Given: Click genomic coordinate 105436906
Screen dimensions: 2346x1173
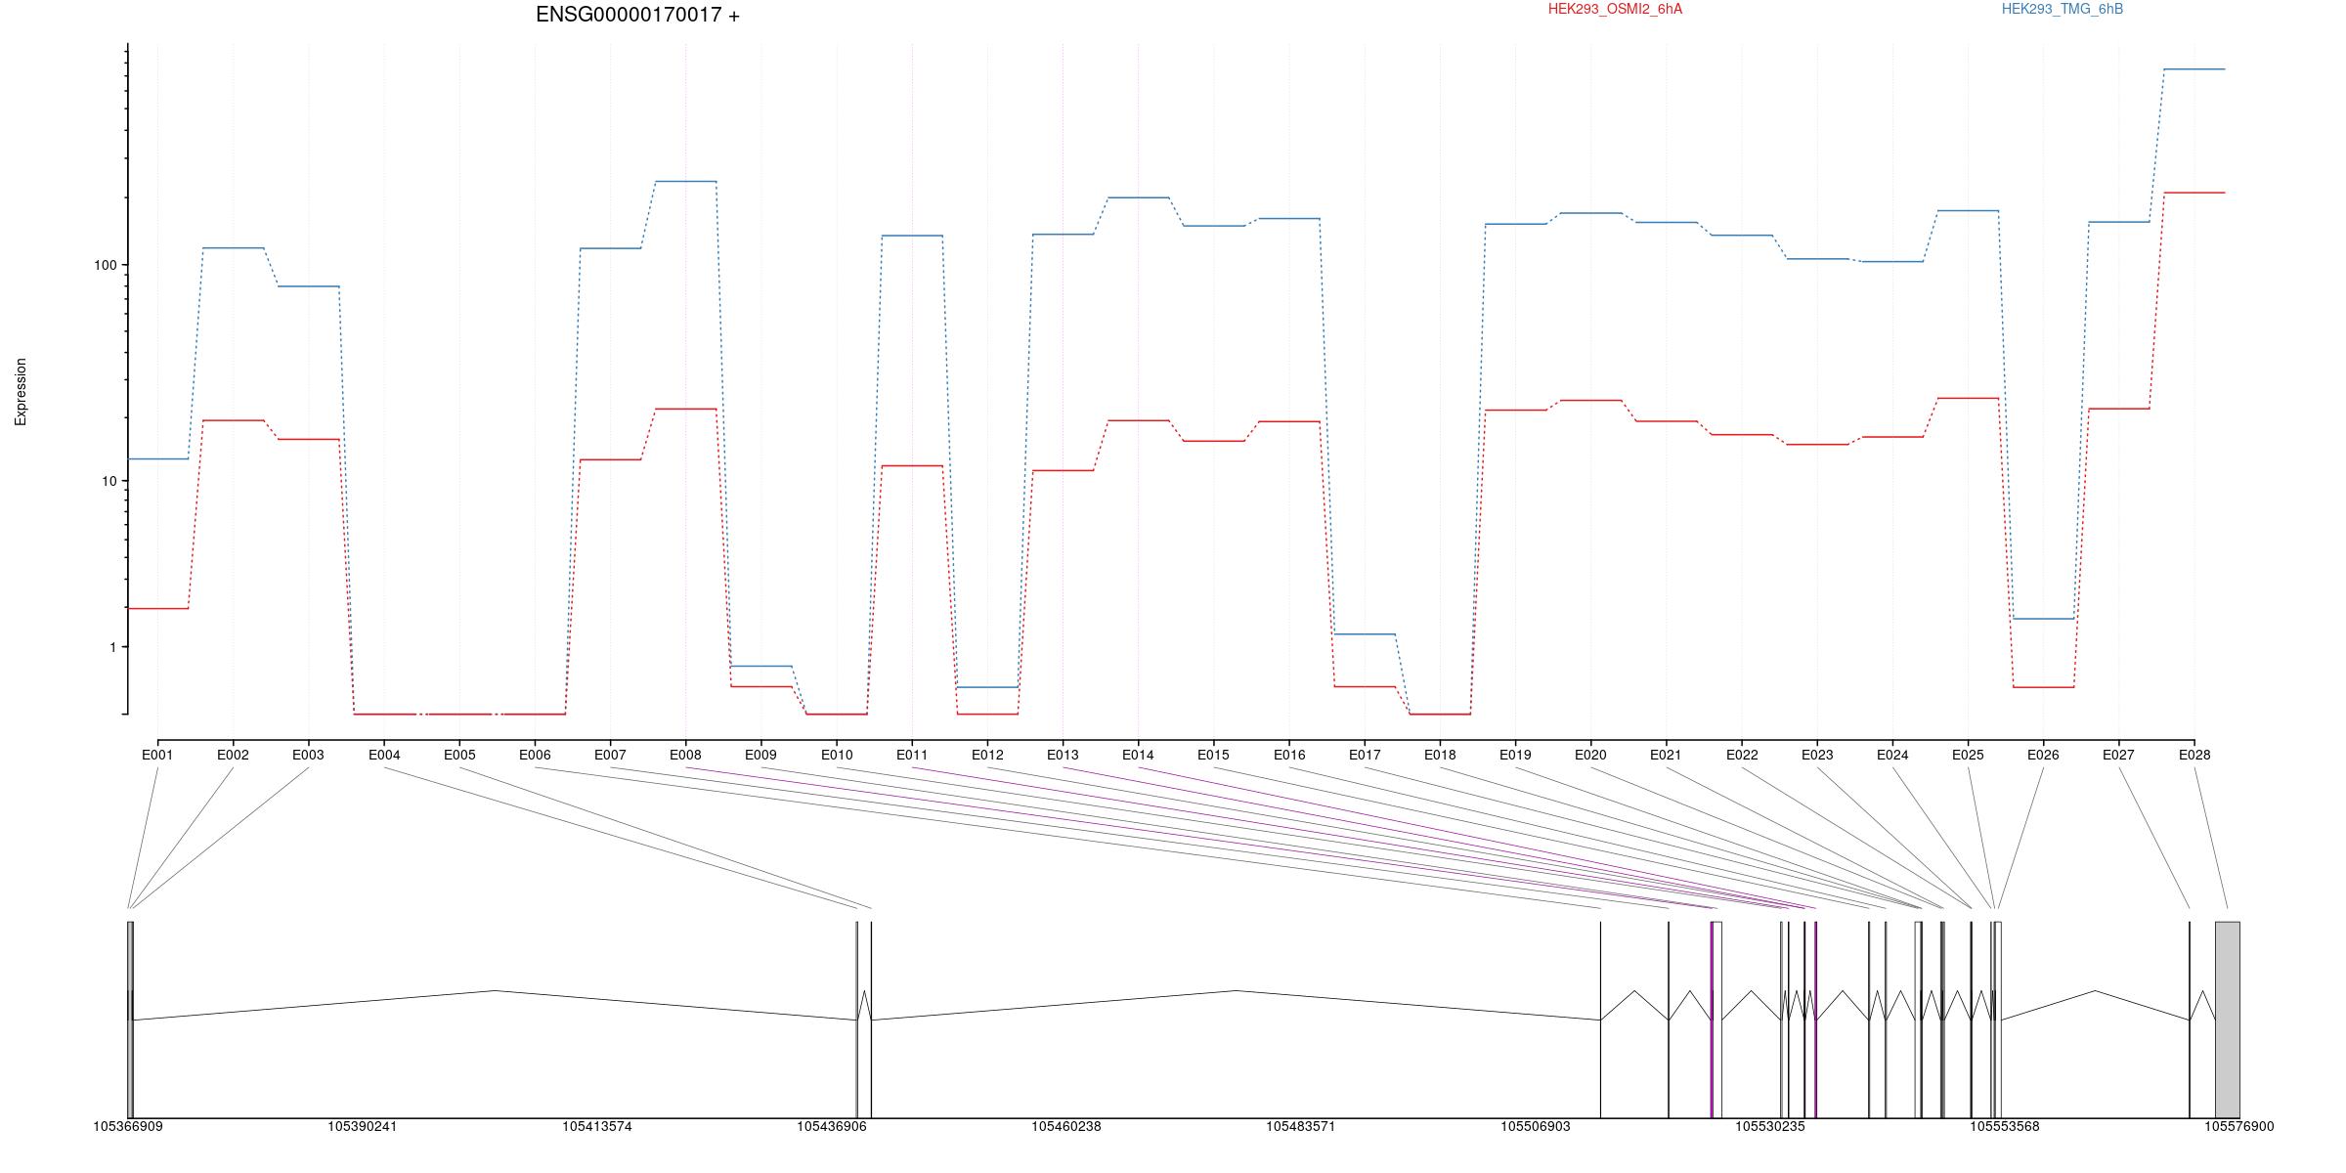Looking at the screenshot, I should (x=832, y=1126).
